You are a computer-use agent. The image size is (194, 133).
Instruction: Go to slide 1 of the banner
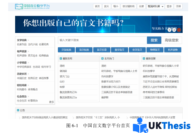170,30
